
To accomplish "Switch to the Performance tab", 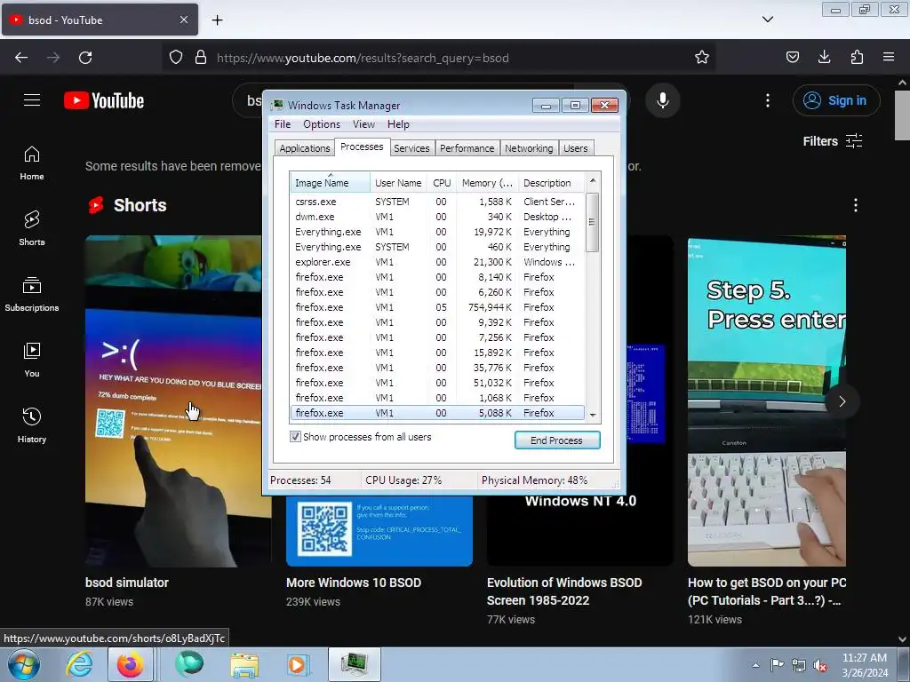I will [467, 148].
